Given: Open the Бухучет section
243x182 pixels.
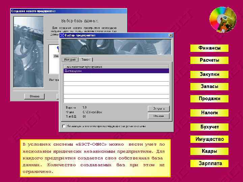Looking at the screenshot, I should (209, 127).
